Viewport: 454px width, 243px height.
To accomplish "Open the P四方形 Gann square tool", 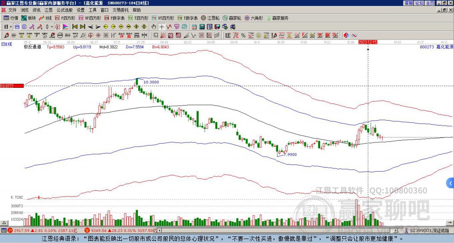I will tap(65, 18).
